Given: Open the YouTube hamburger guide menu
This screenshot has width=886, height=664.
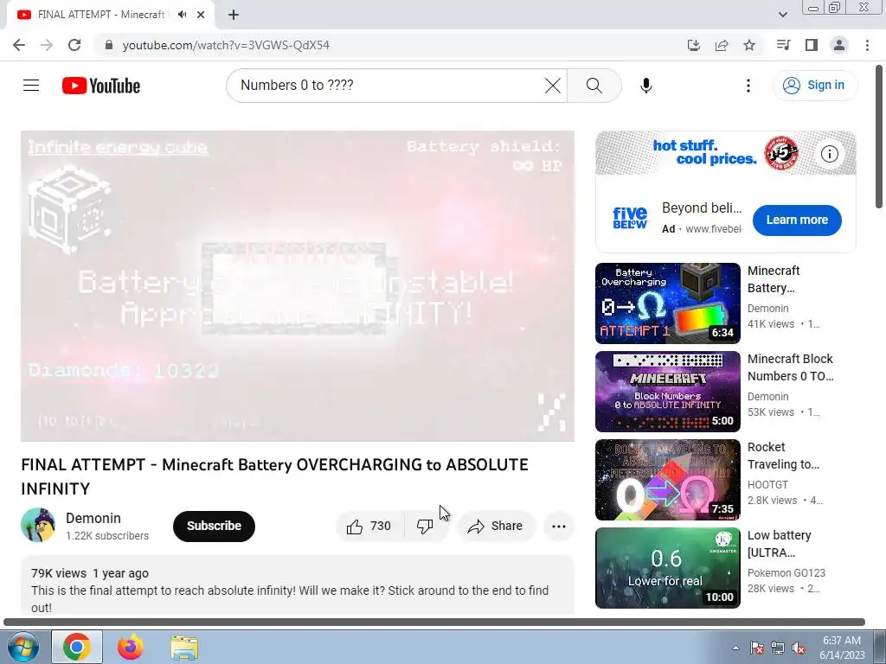Looking at the screenshot, I should tap(31, 86).
